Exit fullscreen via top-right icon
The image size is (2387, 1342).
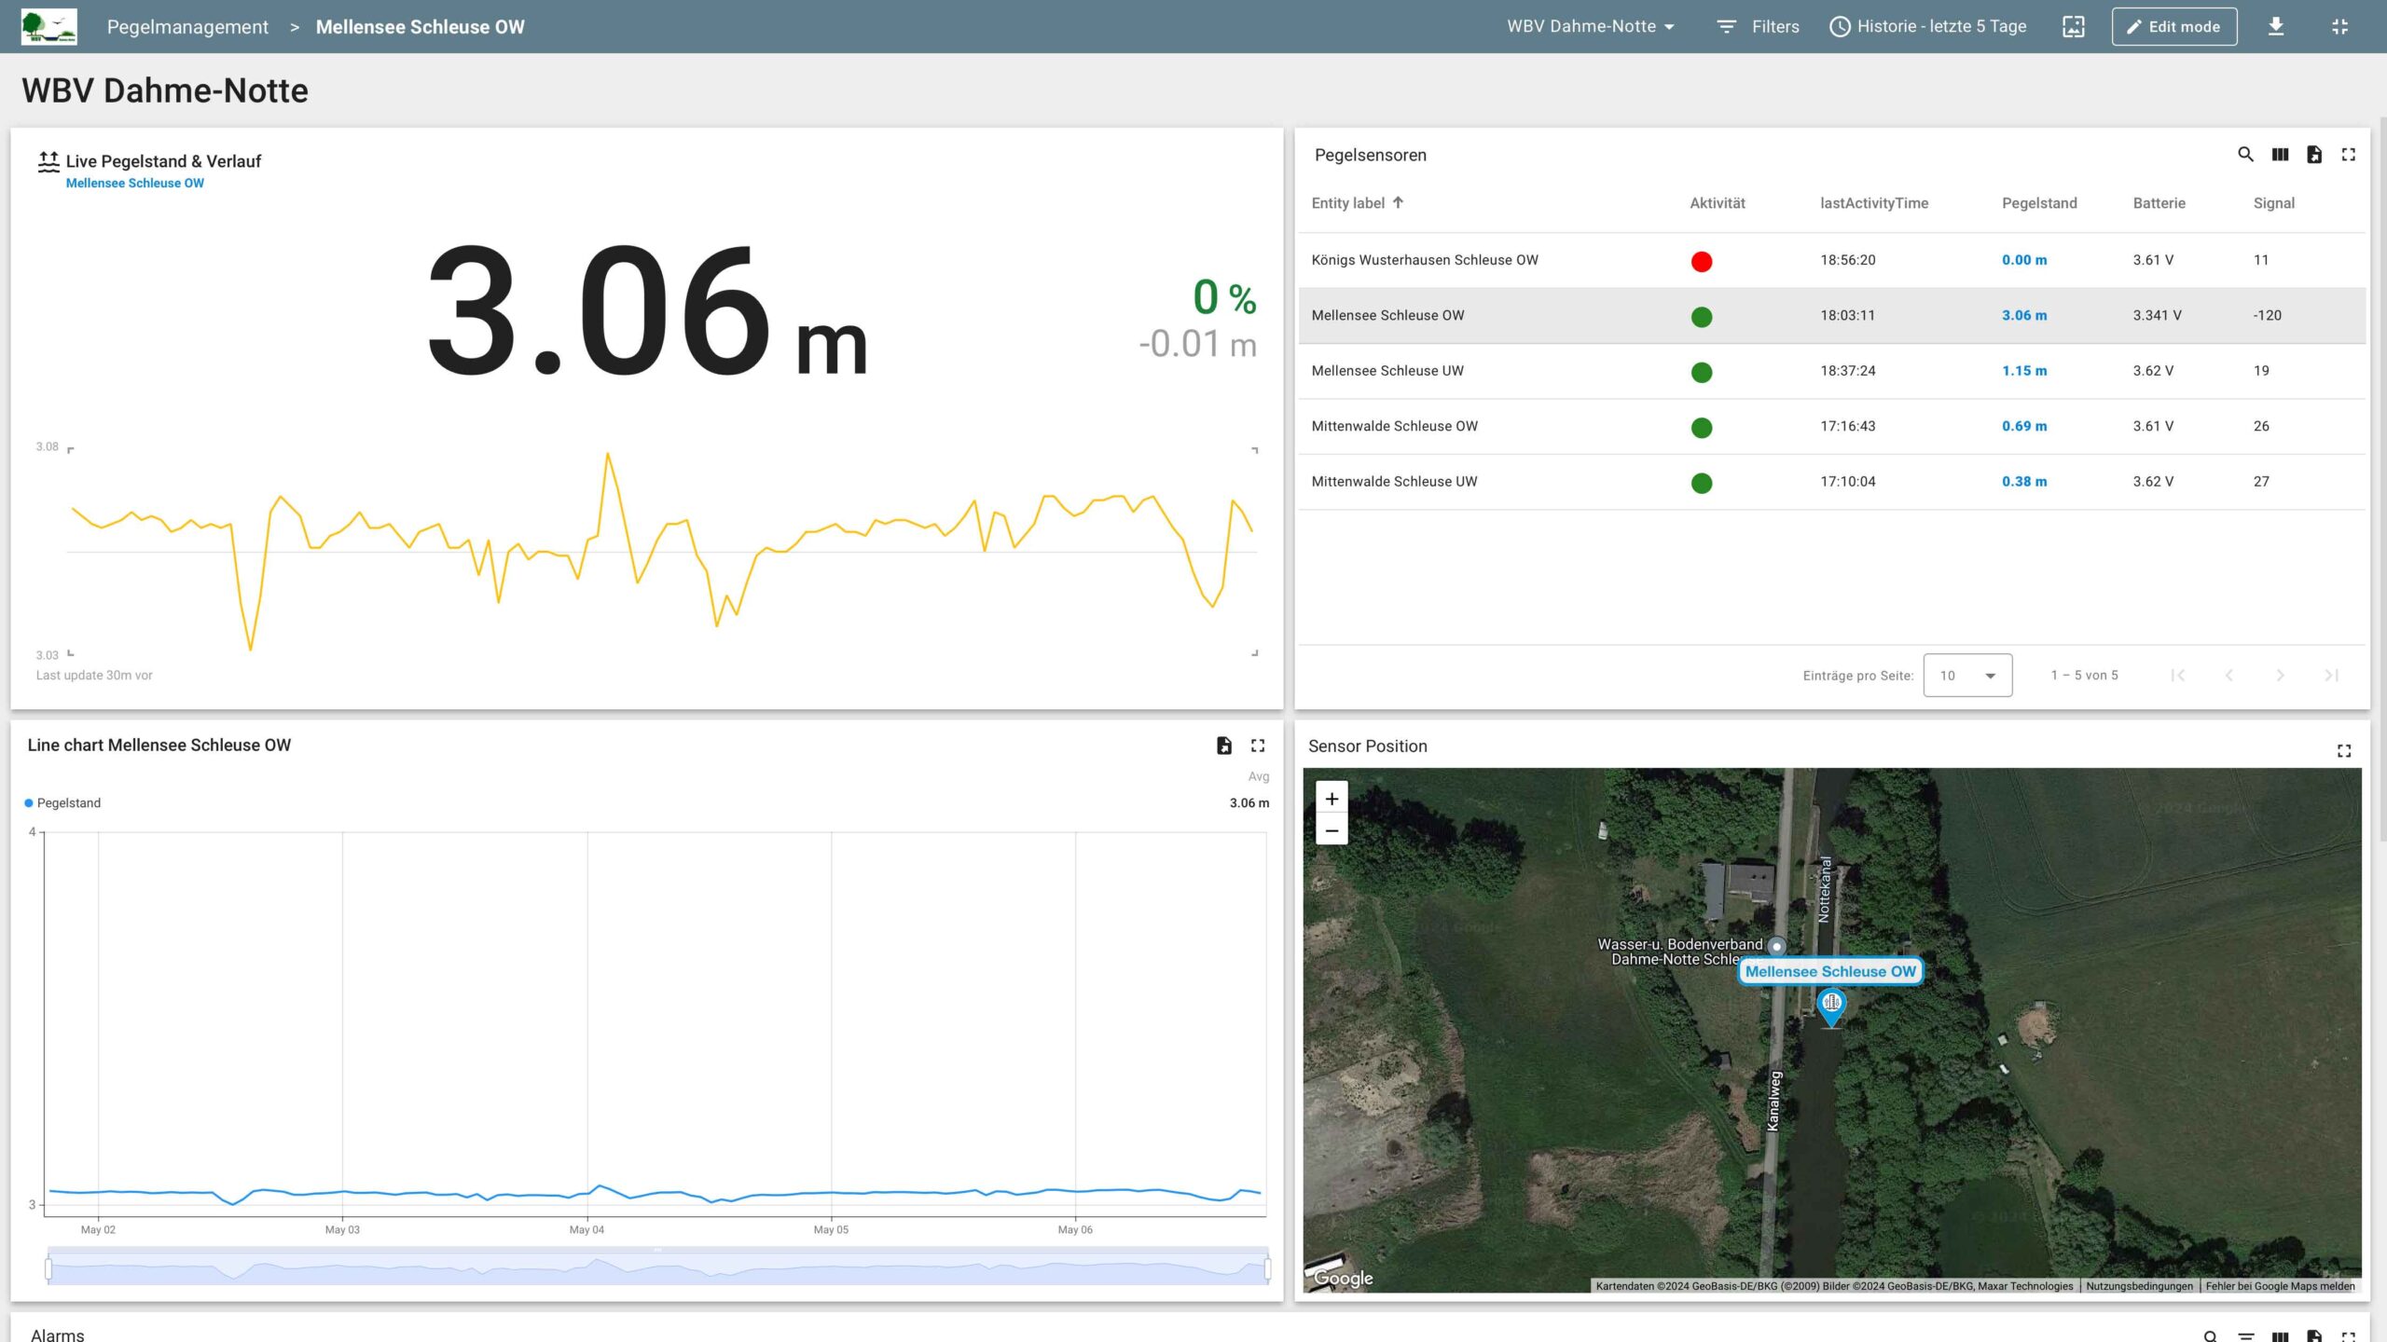2339,26
